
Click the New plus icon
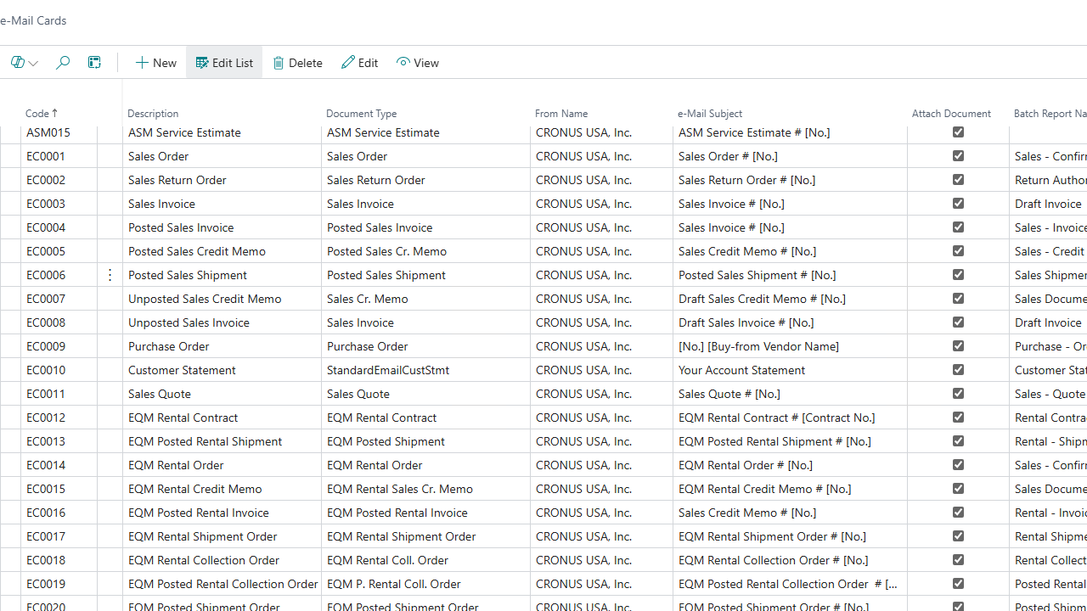click(x=143, y=63)
